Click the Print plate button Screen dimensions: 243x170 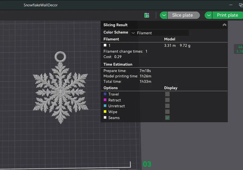[228, 15]
